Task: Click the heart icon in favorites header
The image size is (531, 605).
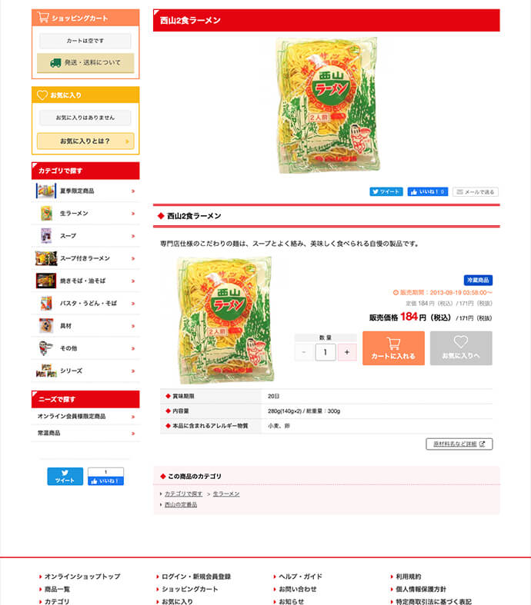Action: pyautogui.click(x=42, y=95)
